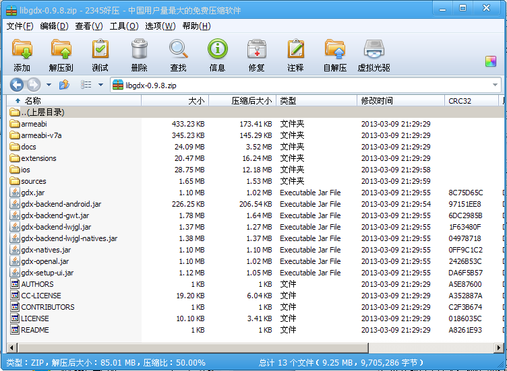Screen dimensions: 507x371
Task: Select the gdx-openal.jar file icon
Action: point(15,261)
